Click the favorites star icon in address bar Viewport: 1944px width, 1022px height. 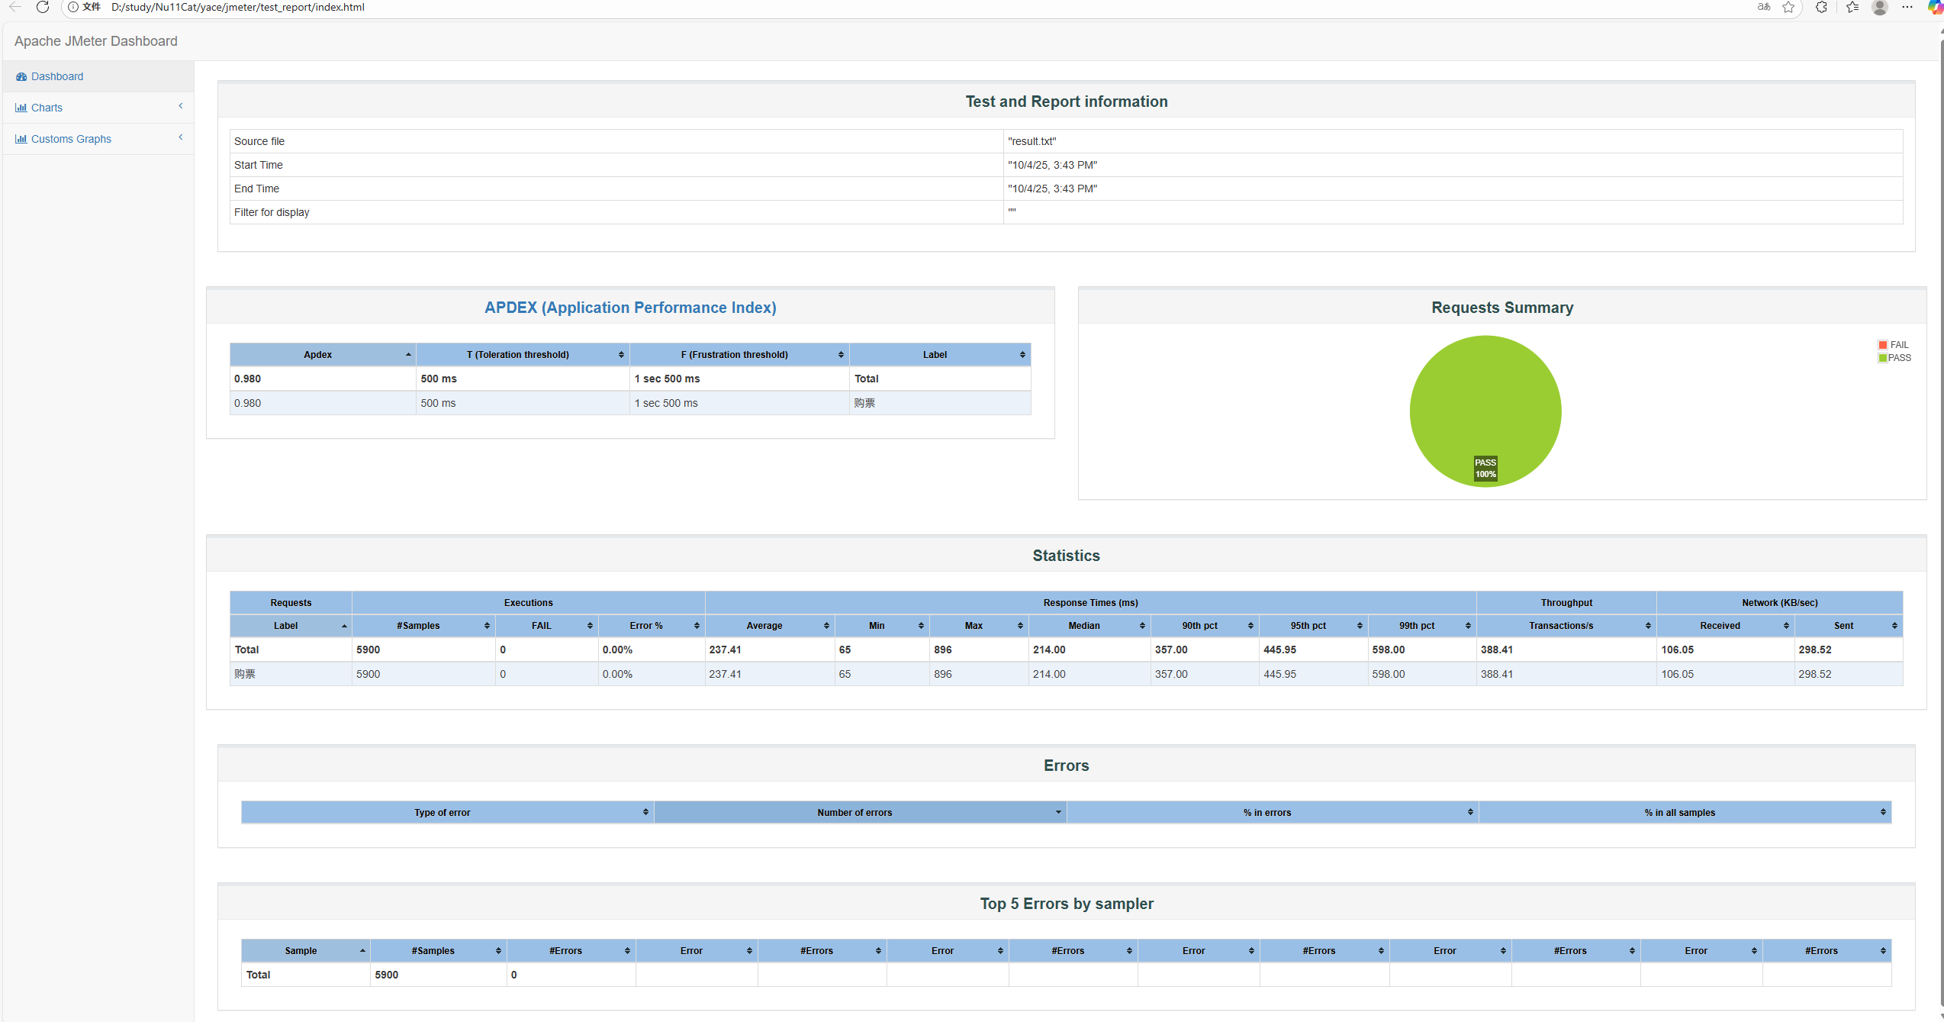(1788, 7)
